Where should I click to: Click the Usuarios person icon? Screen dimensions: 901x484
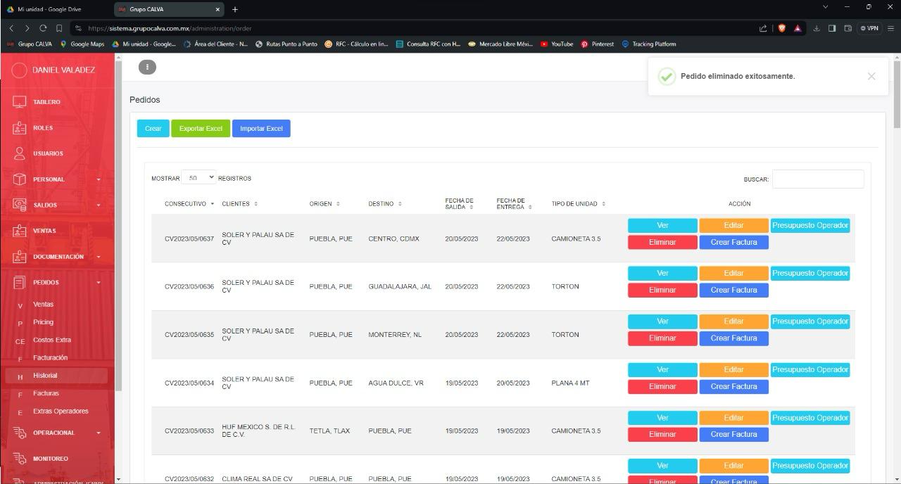[20, 153]
